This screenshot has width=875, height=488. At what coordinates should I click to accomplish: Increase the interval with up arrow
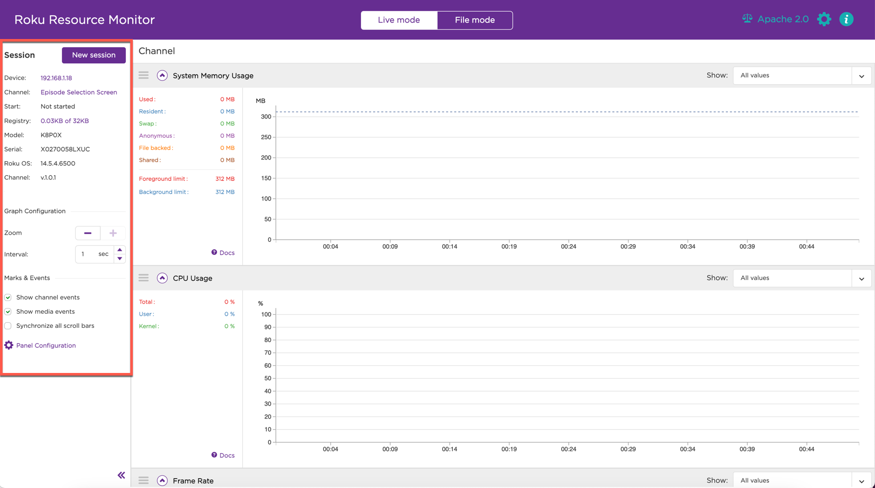pos(120,250)
